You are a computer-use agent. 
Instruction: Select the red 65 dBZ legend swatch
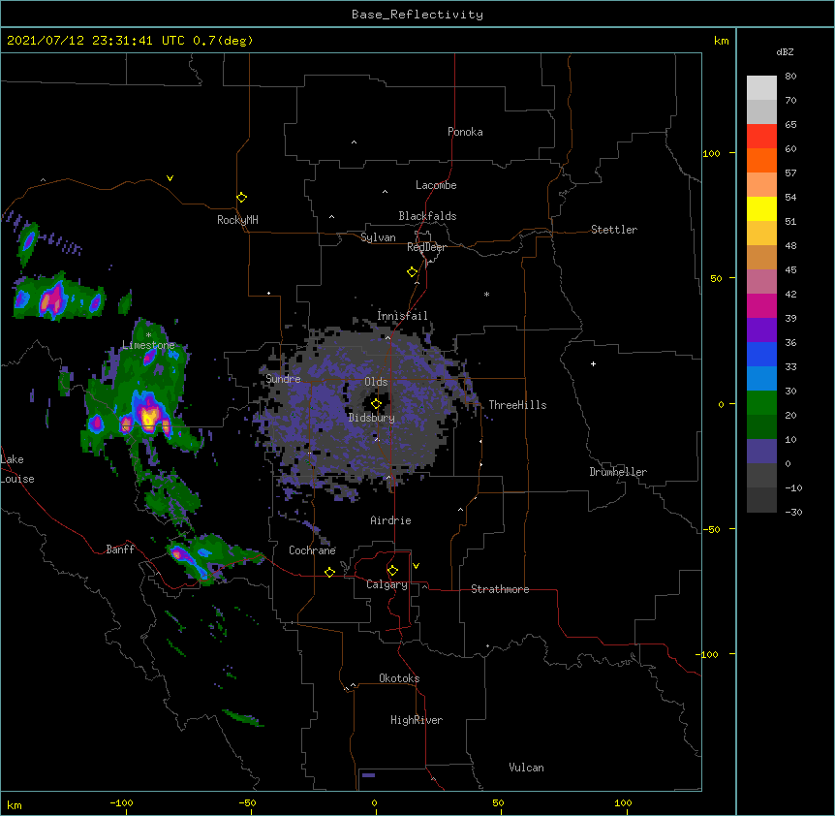[761, 136]
